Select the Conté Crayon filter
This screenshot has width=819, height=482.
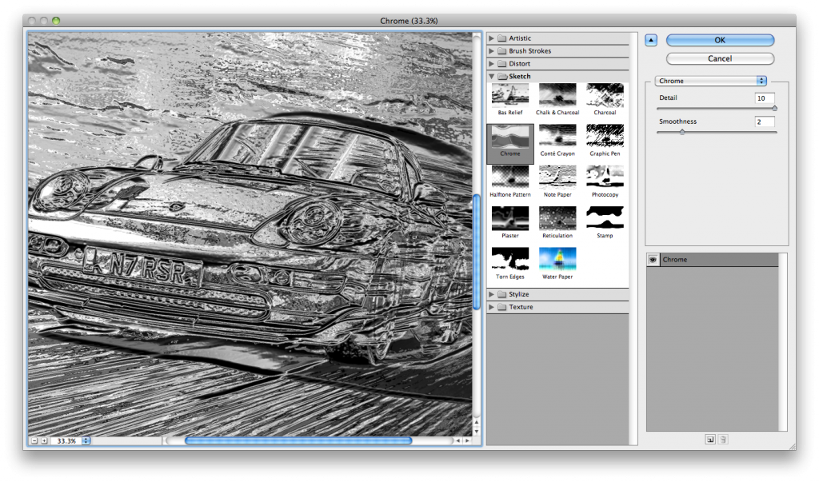pos(557,137)
